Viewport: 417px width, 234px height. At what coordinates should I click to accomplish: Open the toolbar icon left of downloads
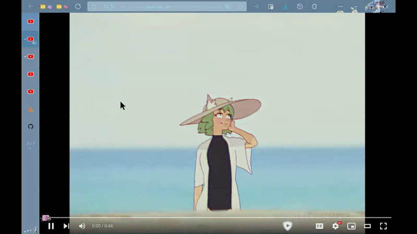pyautogui.click(x=271, y=7)
